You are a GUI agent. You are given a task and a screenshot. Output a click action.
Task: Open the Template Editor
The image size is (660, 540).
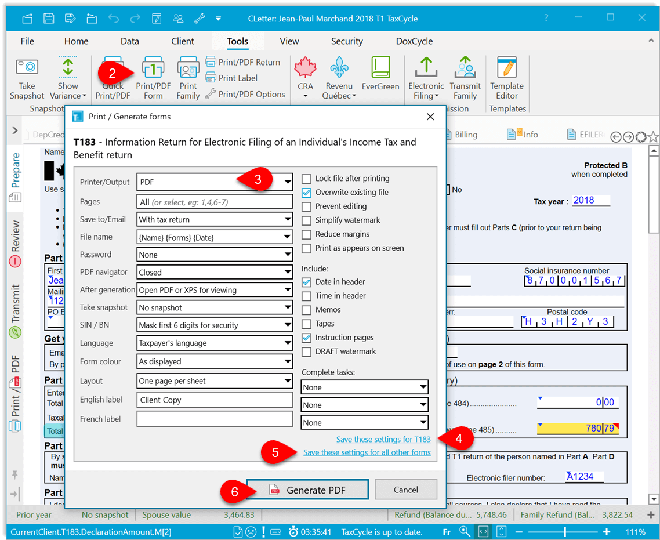pyautogui.click(x=507, y=78)
